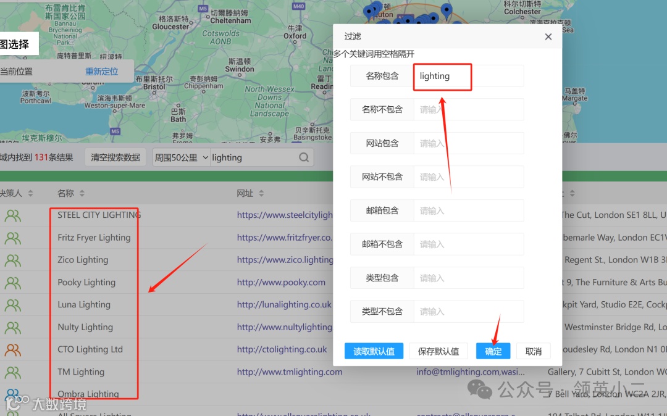
Task: Open the zico.lighting website link
Action: coord(285,260)
